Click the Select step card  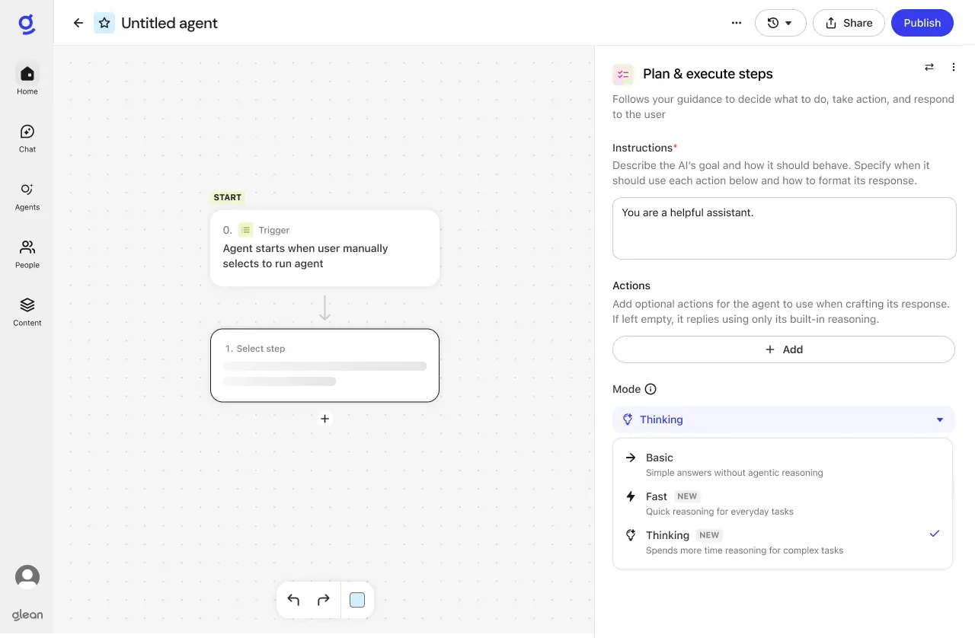coord(324,365)
